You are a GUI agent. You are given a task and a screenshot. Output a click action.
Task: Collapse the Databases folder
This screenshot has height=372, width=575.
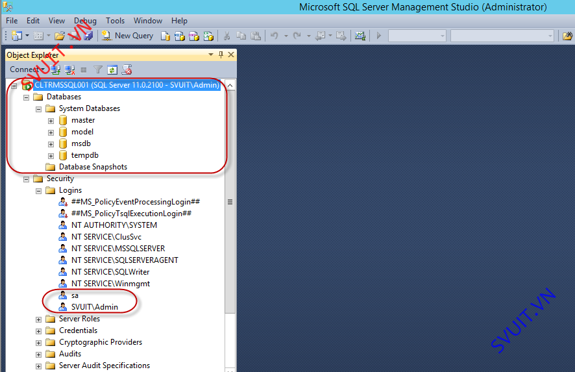coord(26,97)
